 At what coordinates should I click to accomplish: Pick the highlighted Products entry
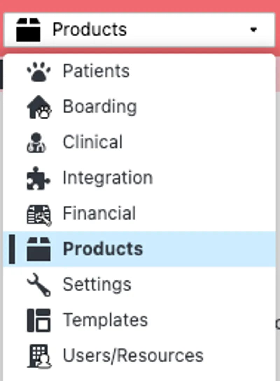point(103,249)
